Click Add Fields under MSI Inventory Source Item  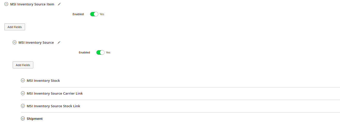coord(15,27)
